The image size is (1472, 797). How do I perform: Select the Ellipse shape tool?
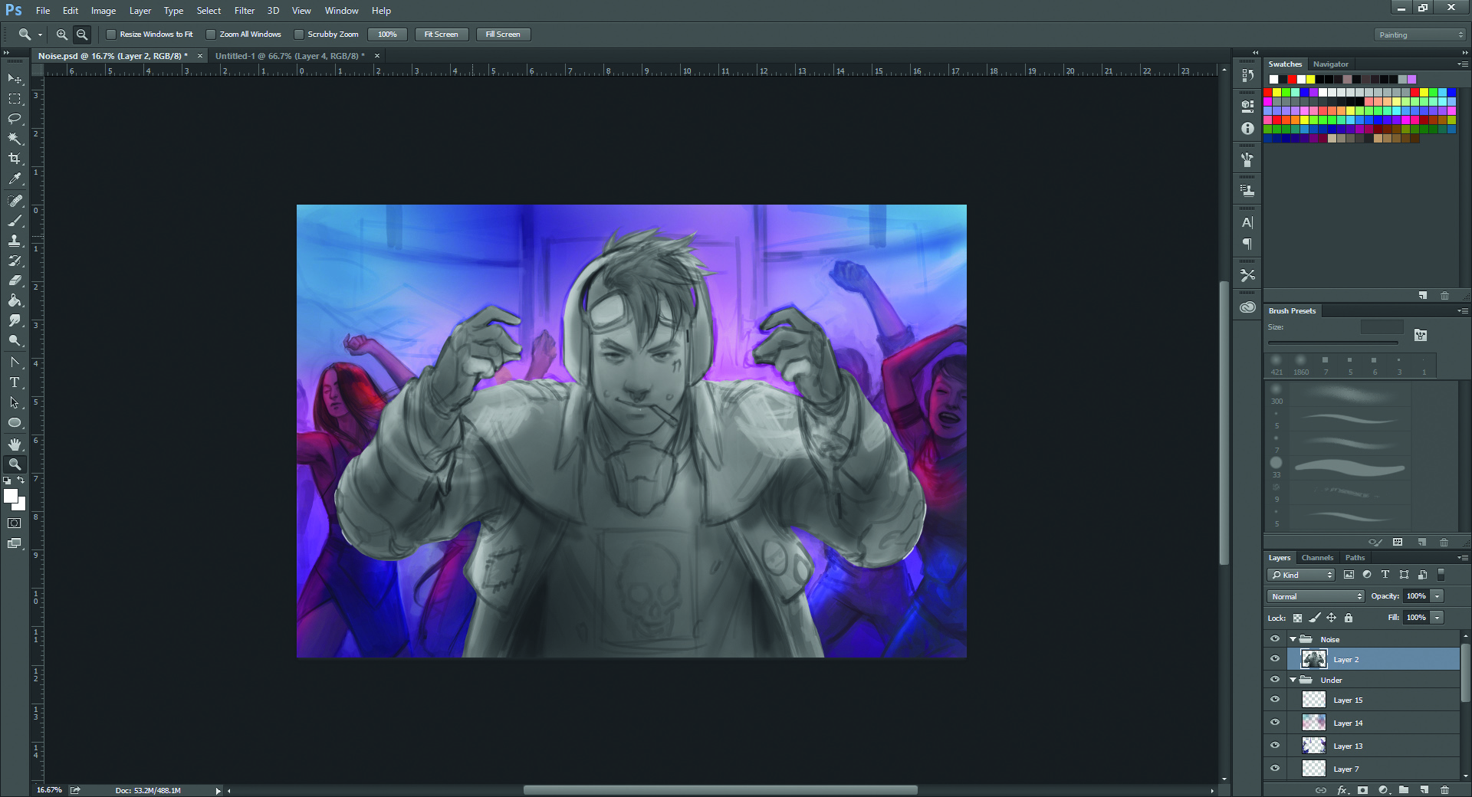click(x=15, y=422)
